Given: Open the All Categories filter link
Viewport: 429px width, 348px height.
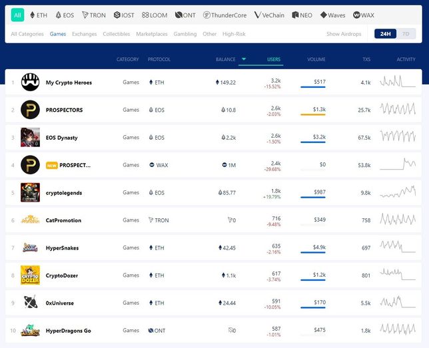Looking at the screenshot, I should (27, 34).
